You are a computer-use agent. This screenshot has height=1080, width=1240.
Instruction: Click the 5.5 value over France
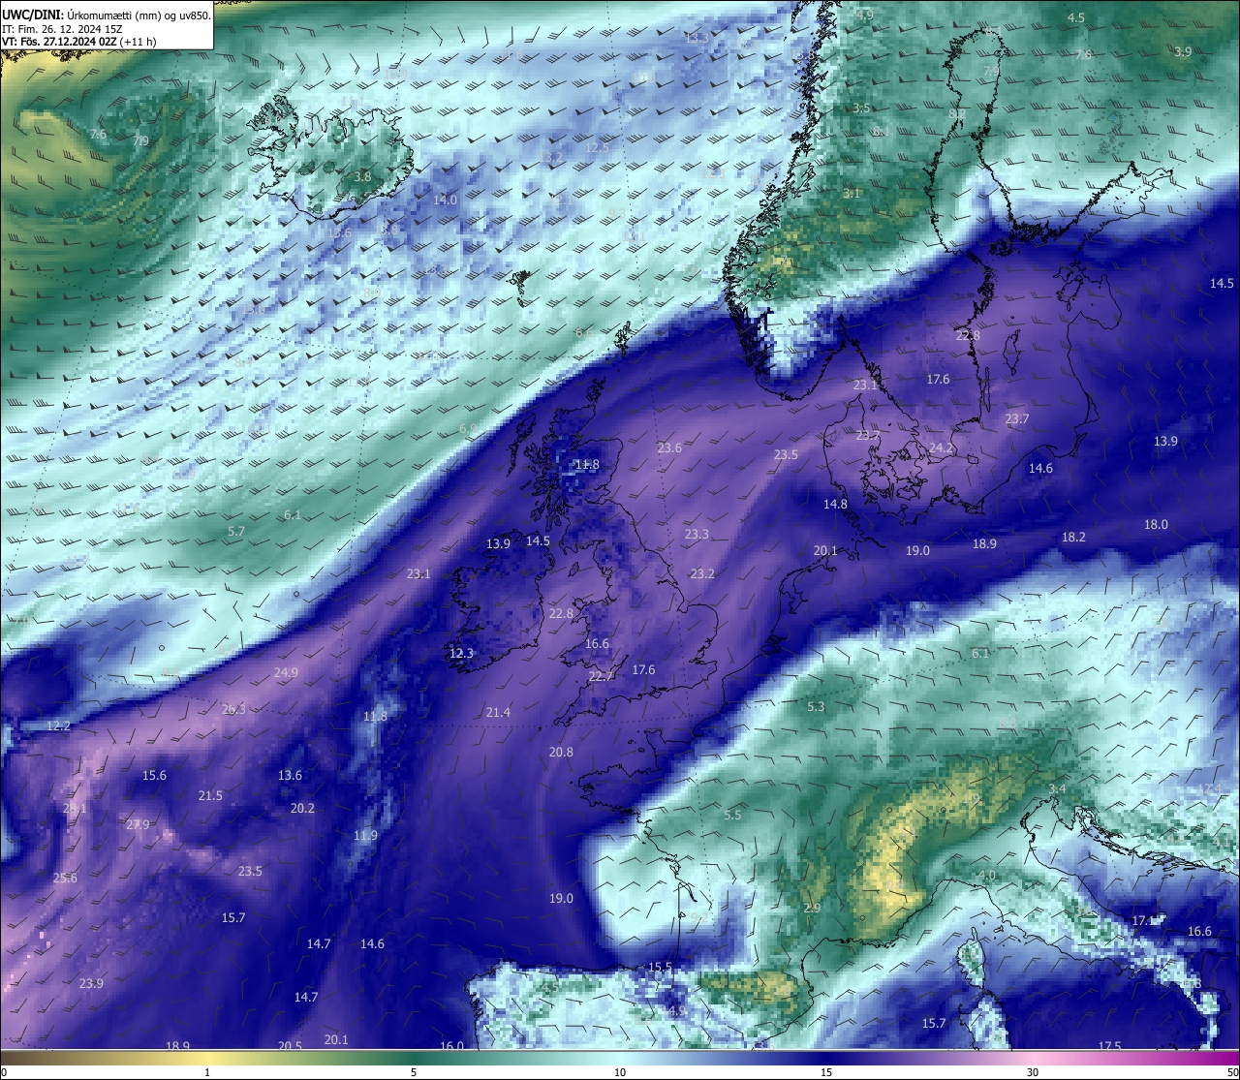(732, 816)
